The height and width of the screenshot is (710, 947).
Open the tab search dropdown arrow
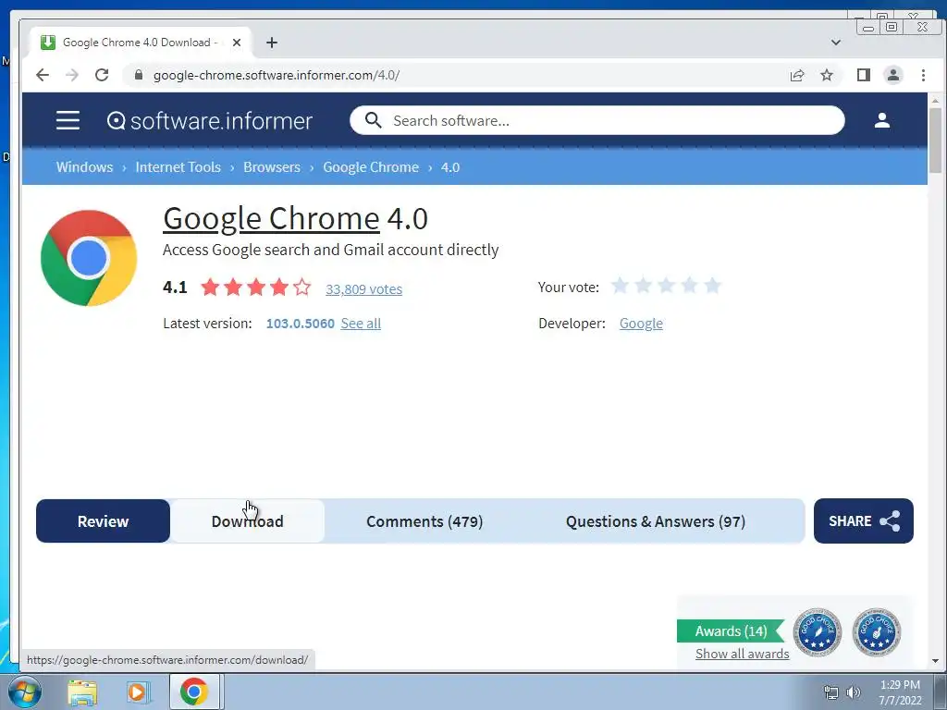tap(836, 43)
